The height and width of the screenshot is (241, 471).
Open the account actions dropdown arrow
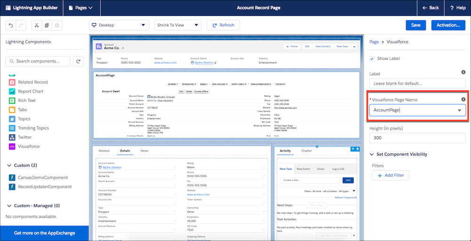pyautogui.click(x=354, y=47)
